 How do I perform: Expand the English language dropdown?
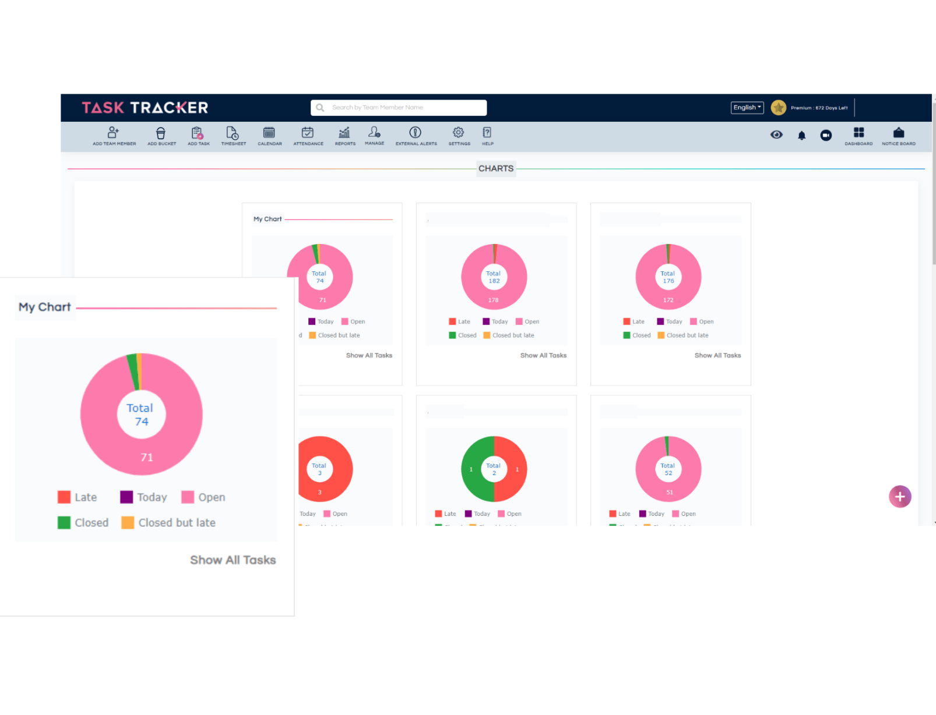pyautogui.click(x=747, y=108)
